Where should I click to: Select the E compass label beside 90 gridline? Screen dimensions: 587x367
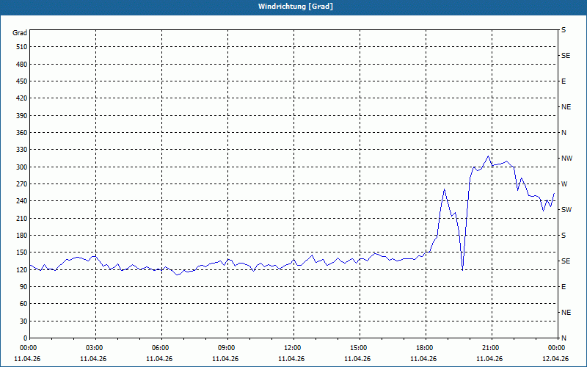click(x=564, y=287)
